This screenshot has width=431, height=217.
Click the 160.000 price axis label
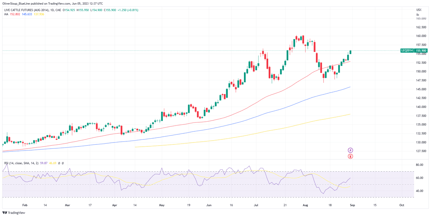(421, 36)
